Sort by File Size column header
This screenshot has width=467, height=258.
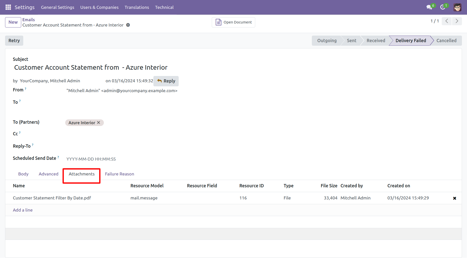[x=329, y=186]
